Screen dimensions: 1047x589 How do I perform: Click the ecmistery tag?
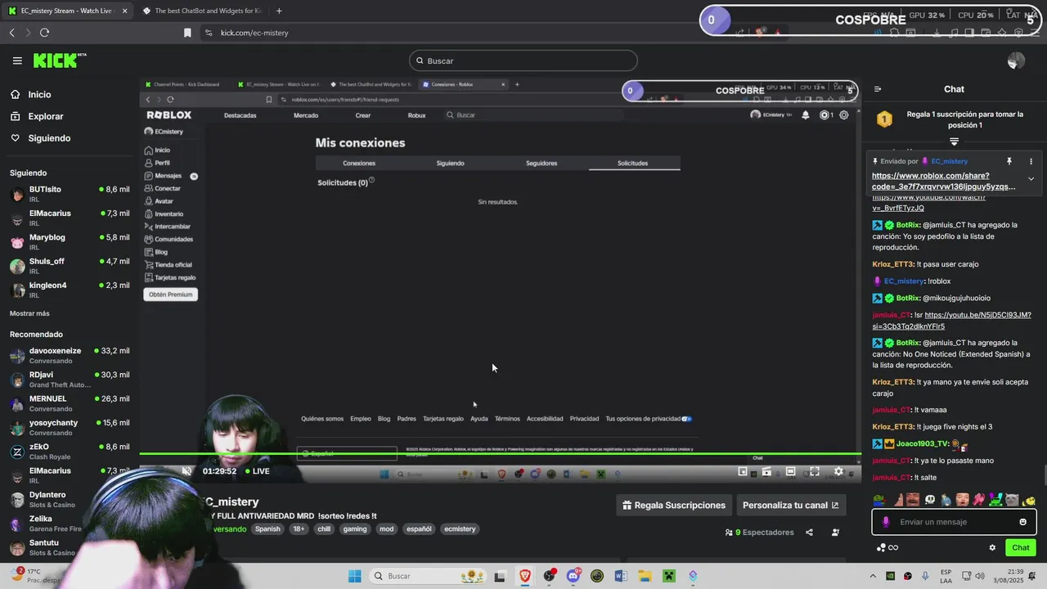[460, 529]
